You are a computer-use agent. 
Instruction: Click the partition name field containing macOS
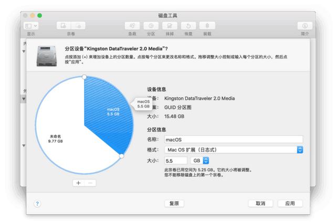pos(234,140)
